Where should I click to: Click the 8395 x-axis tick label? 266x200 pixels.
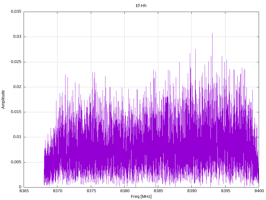tap(225, 191)
